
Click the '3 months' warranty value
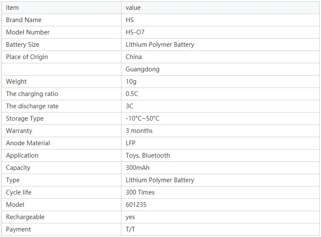pos(139,131)
